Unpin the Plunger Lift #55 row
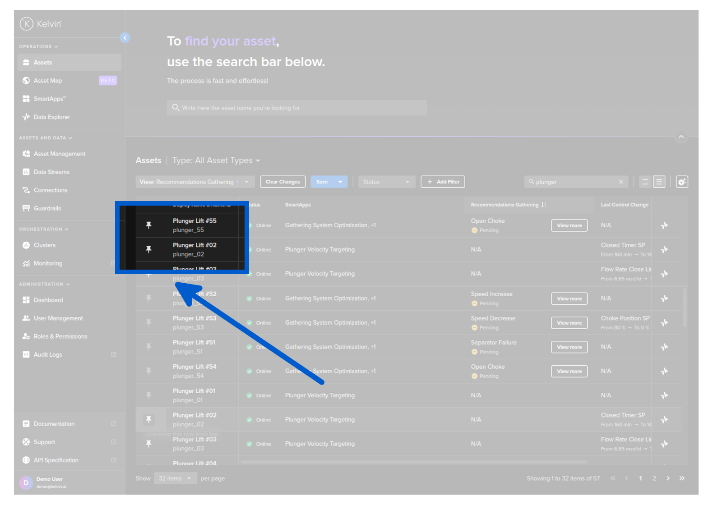Viewport: 713px width, 505px height. tap(148, 225)
